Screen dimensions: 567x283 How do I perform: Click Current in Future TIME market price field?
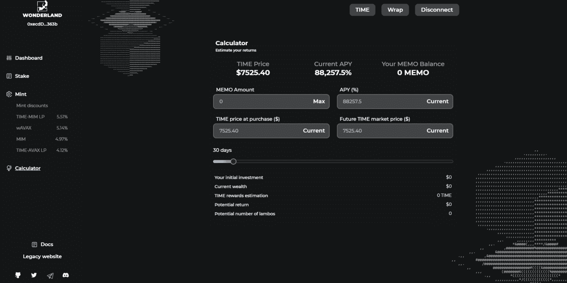pyautogui.click(x=437, y=131)
